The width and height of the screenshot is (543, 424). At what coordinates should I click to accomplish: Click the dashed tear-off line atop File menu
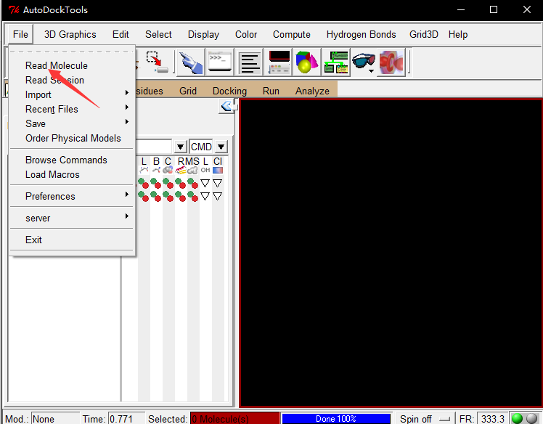coord(72,52)
